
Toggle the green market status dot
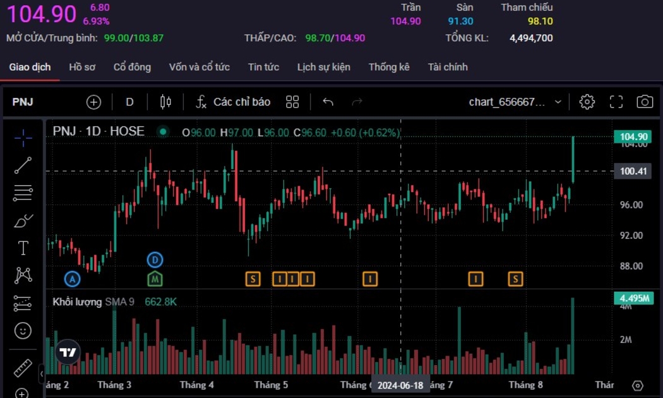point(163,132)
